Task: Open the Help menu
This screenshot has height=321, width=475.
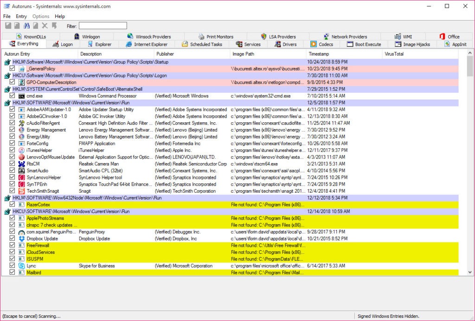Action: 60,16
